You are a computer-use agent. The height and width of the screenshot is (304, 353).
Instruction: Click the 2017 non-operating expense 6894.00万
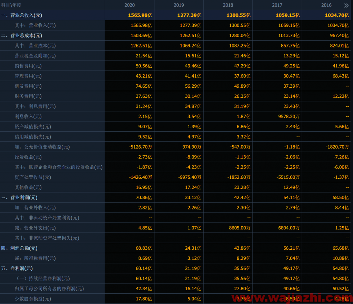pyautogui.click(x=289, y=228)
